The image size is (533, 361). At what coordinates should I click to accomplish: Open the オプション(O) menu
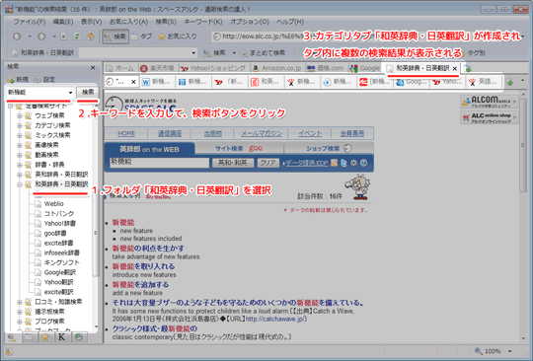(249, 22)
